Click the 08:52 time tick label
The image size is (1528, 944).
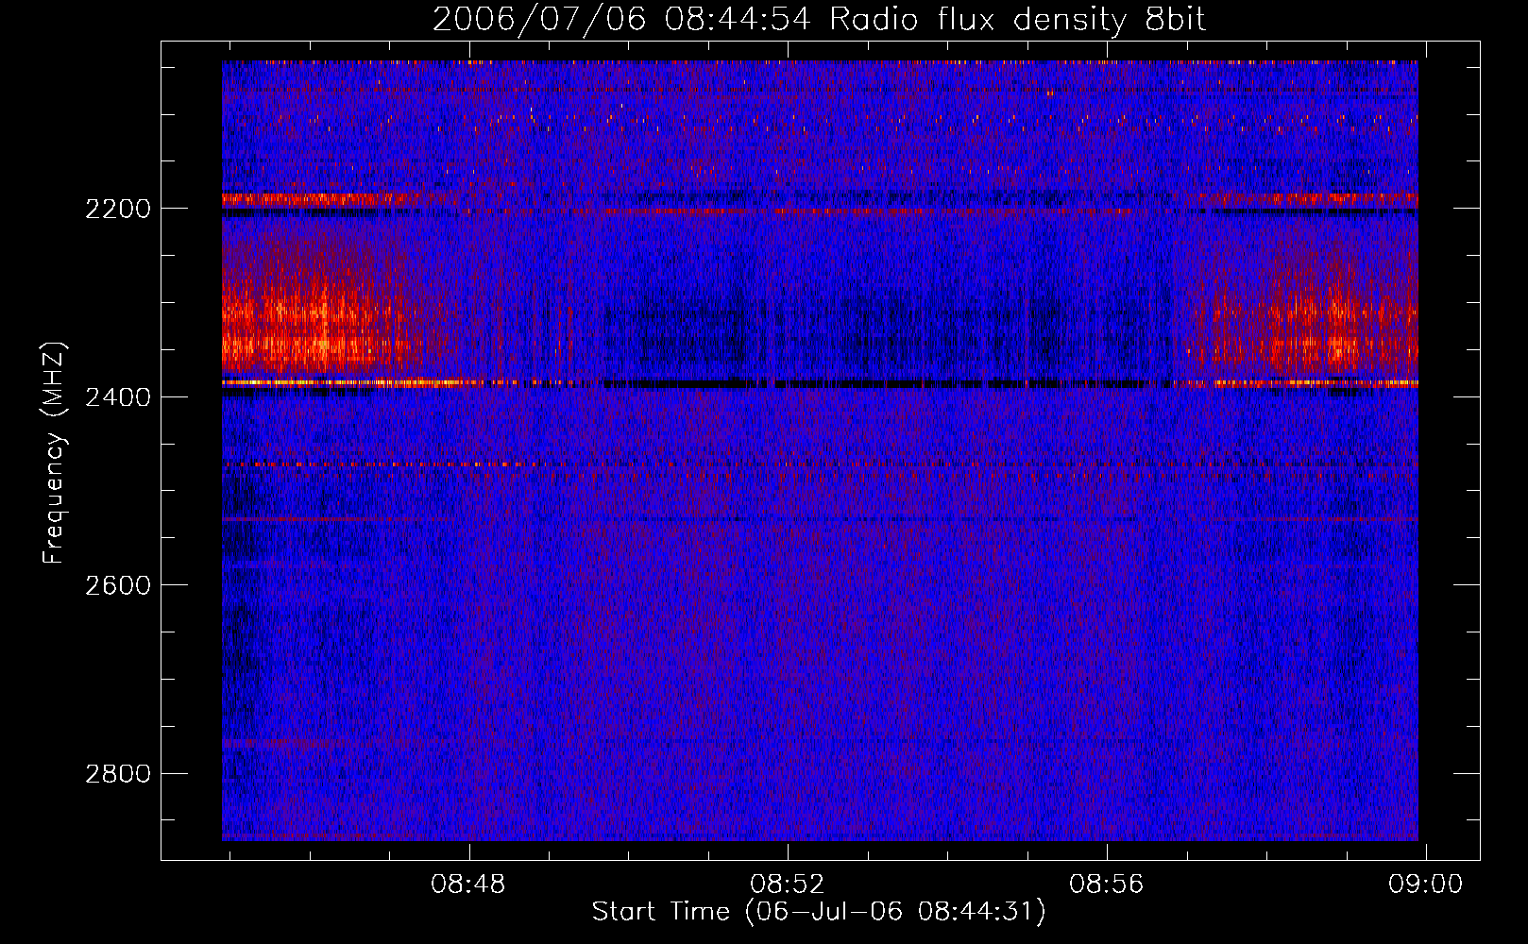point(788,885)
